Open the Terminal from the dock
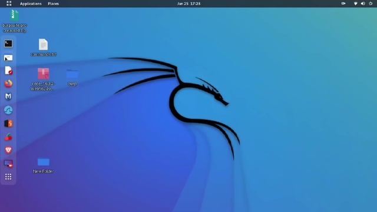 (8, 44)
